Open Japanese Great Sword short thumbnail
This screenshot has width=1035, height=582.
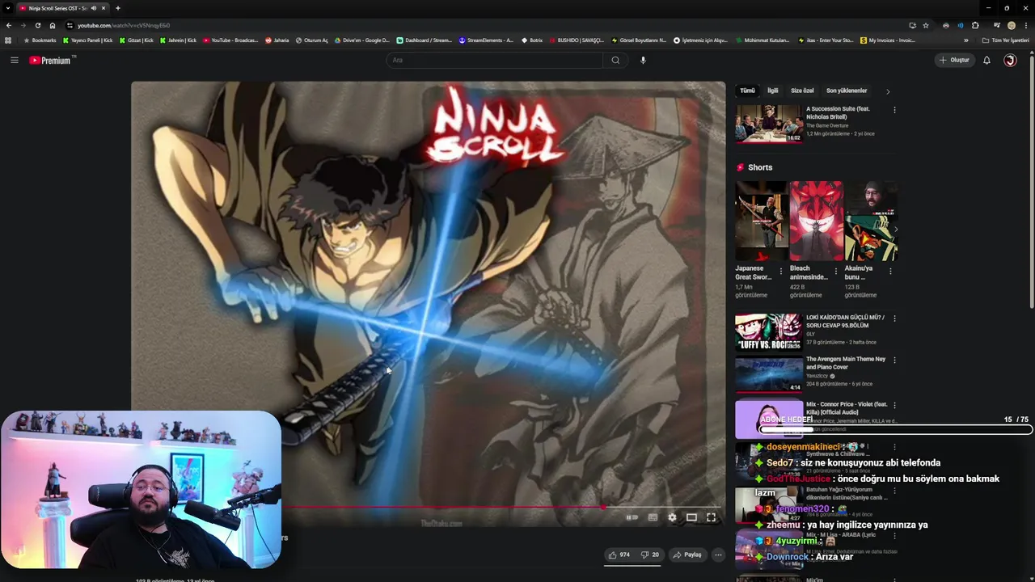pyautogui.click(x=761, y=220)
